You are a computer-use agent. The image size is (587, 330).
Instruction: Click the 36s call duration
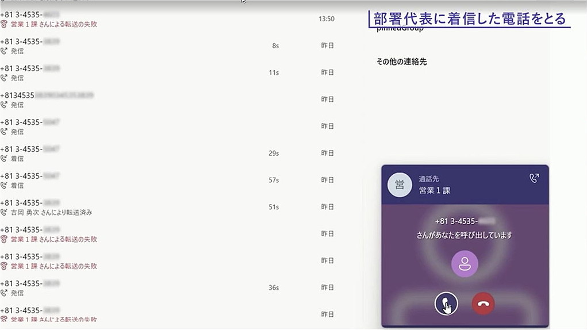click(x=274, y=287)
